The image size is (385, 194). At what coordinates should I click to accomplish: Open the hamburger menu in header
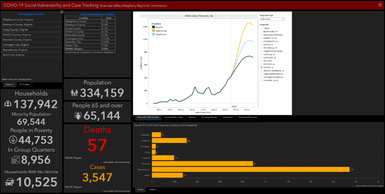(380, 5)
